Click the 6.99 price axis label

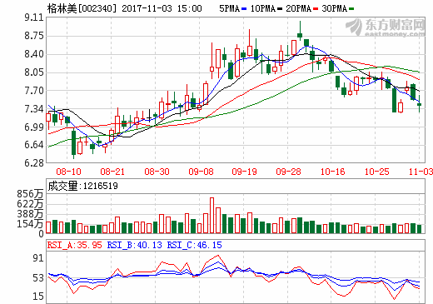tap(34, 127)
